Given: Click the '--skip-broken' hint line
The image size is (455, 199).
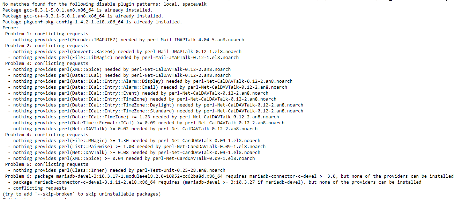Looking at the screenshot, I should (82, 194).
